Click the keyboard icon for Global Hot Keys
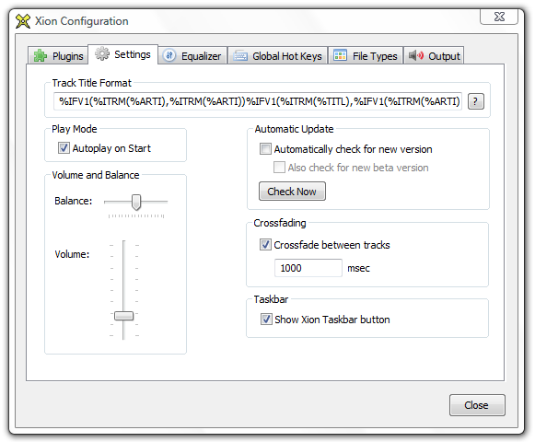The width and height of the screenshot is (535, 442). coord(240,55)
